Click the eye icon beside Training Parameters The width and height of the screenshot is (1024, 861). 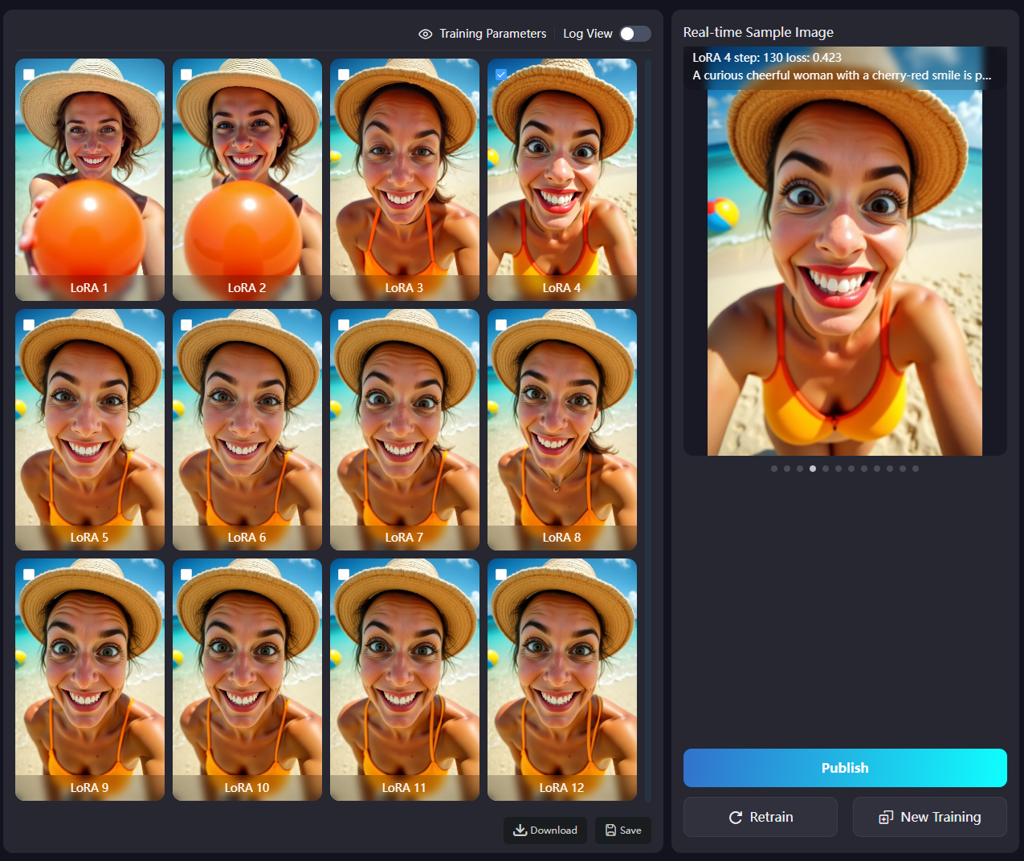pos(426,34)
